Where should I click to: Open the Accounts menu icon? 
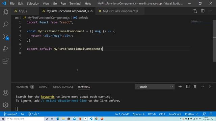tap(5, 93)
